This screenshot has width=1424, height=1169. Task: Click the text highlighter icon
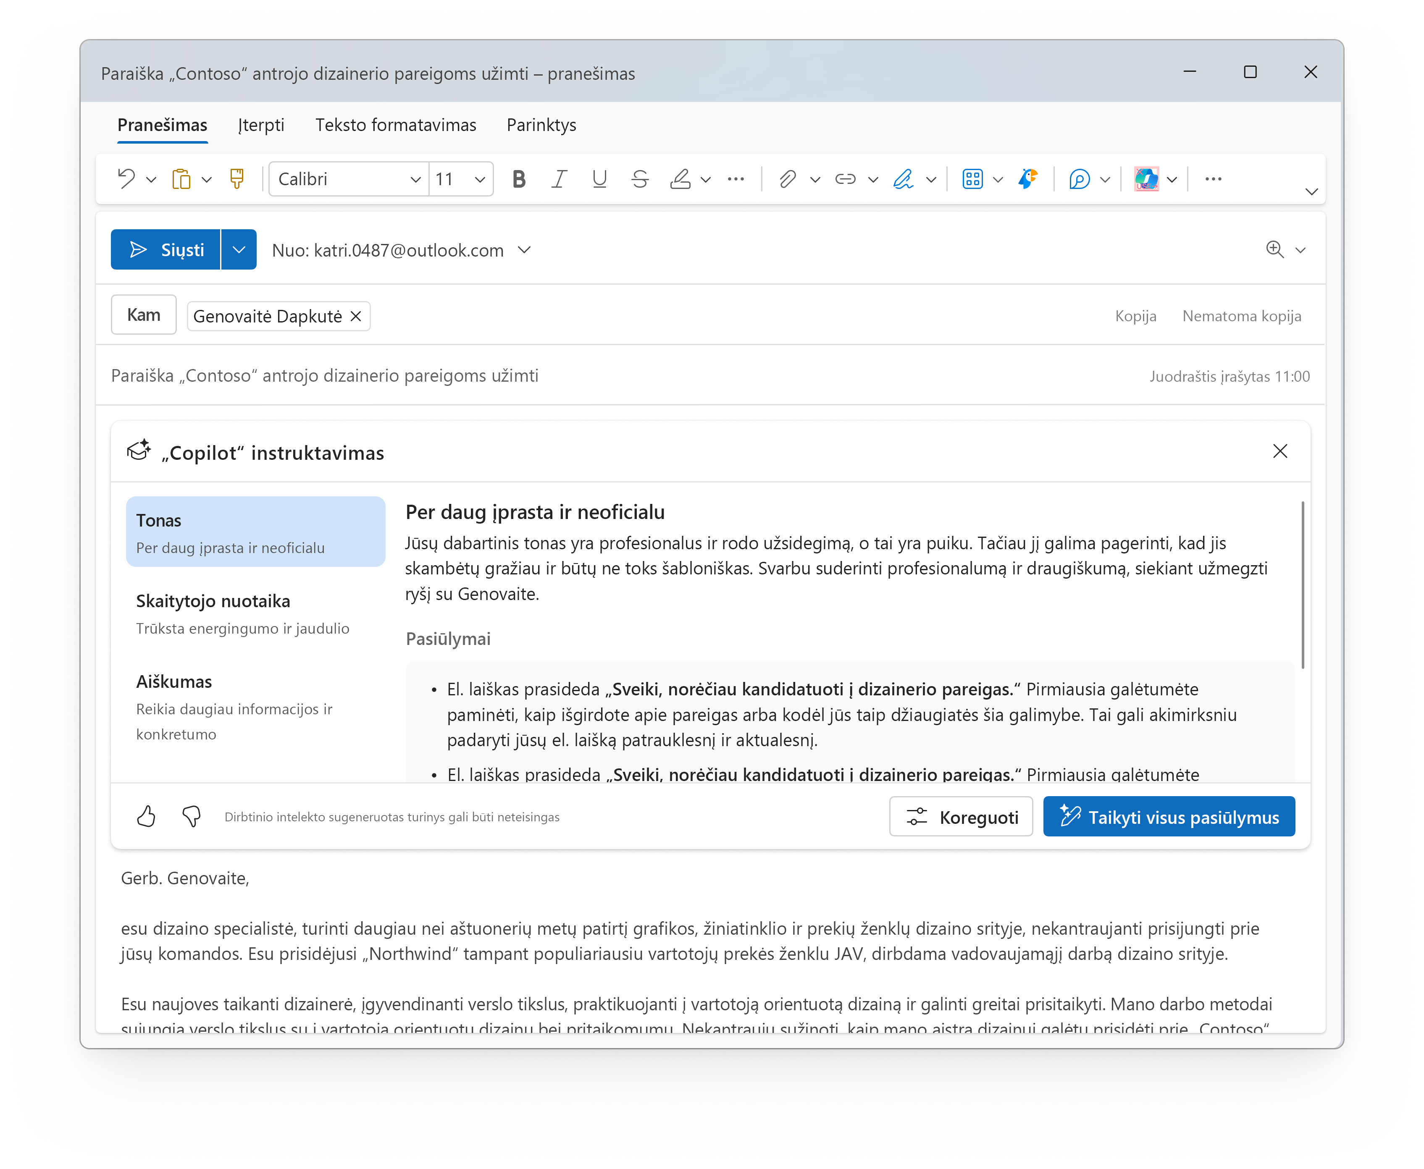680,179
